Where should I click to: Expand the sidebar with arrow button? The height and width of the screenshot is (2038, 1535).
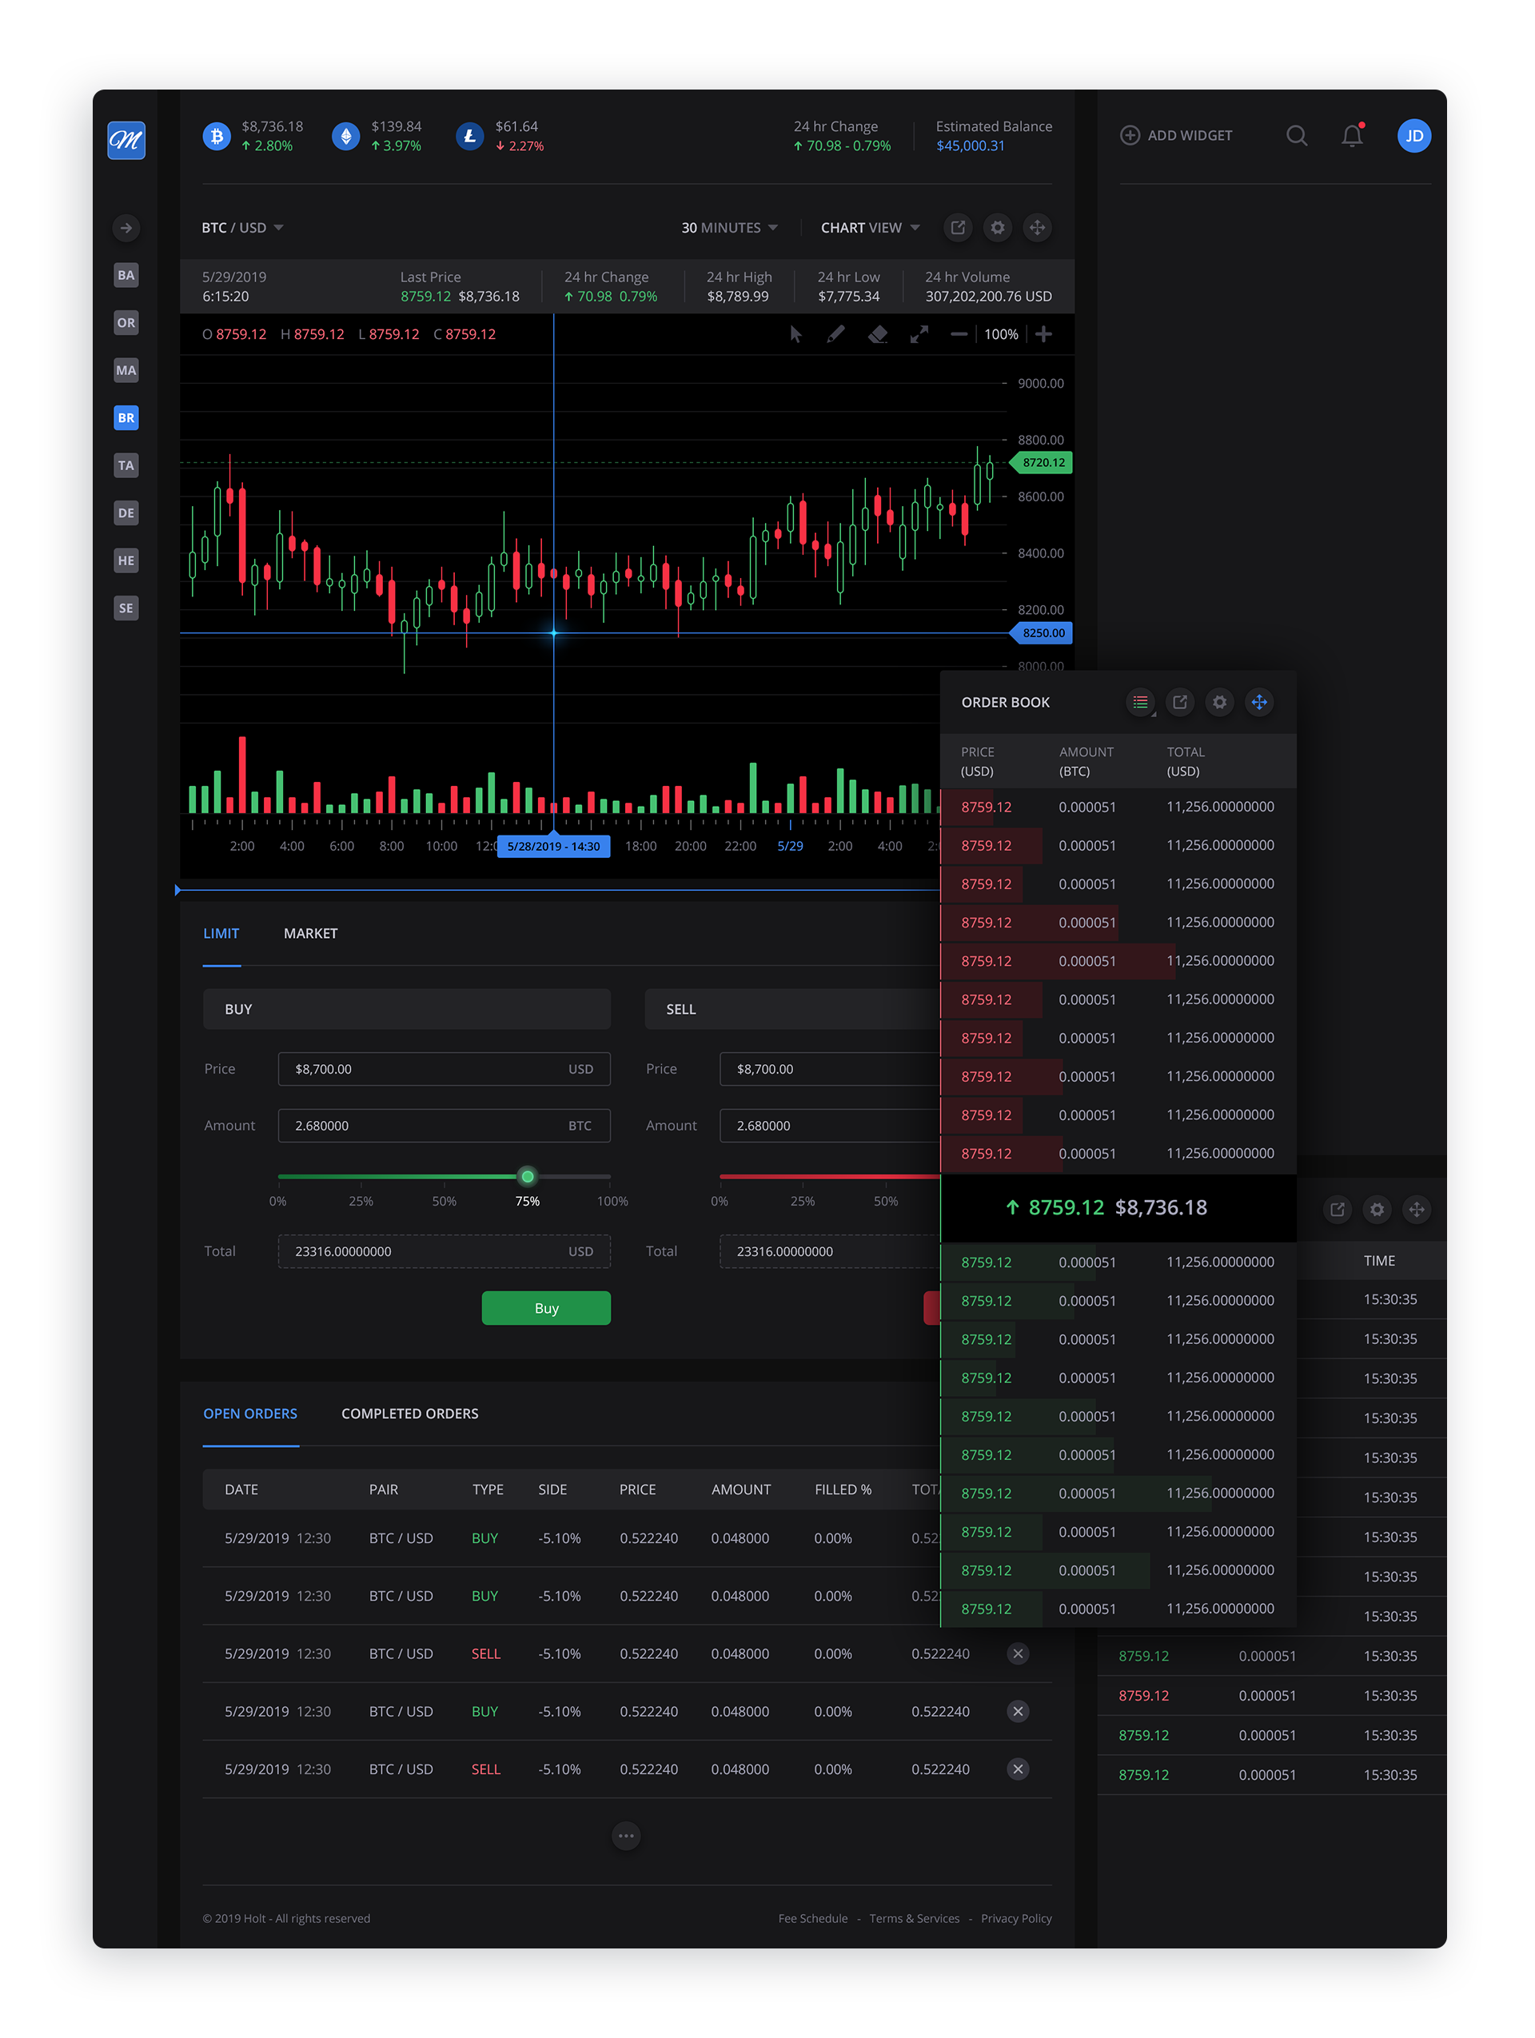coord(126,228)
